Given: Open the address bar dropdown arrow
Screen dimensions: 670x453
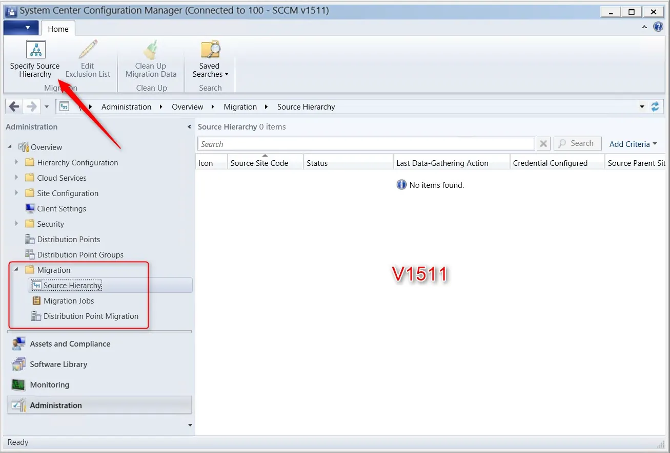Looking at the screenshot, I should pos(642,107).
